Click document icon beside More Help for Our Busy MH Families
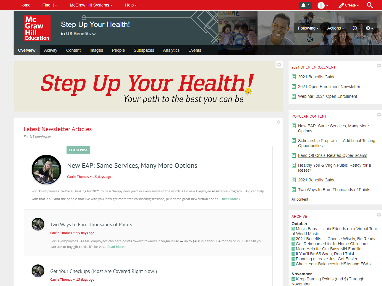The height and width of the screenshot is (286, 382). pos(293,249)
